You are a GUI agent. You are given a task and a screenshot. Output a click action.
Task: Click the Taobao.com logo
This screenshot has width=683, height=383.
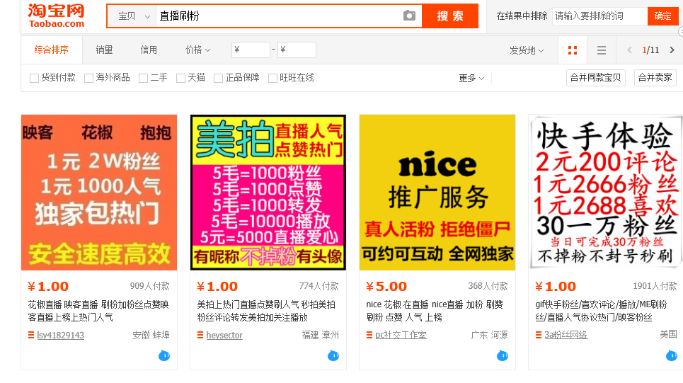tap(56, 16)
